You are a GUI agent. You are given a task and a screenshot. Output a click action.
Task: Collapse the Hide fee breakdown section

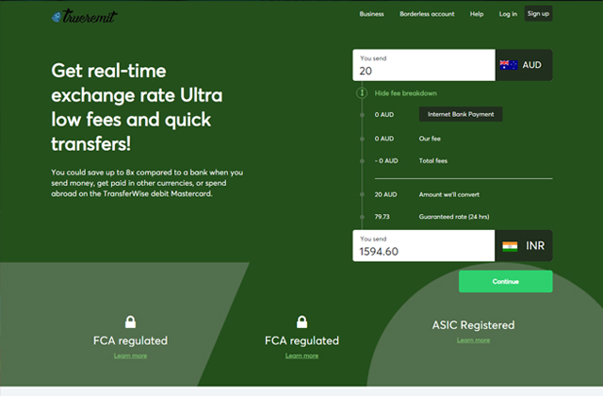[x=405, y=93]
